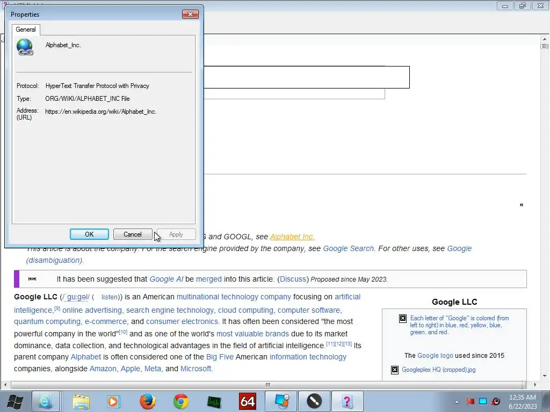Open the quantum computing link
The image size is (550, 412).
(47, 321)
